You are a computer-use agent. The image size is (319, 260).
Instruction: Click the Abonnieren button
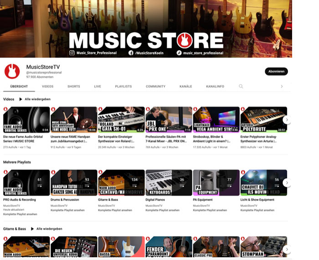[x=276, y=71]
